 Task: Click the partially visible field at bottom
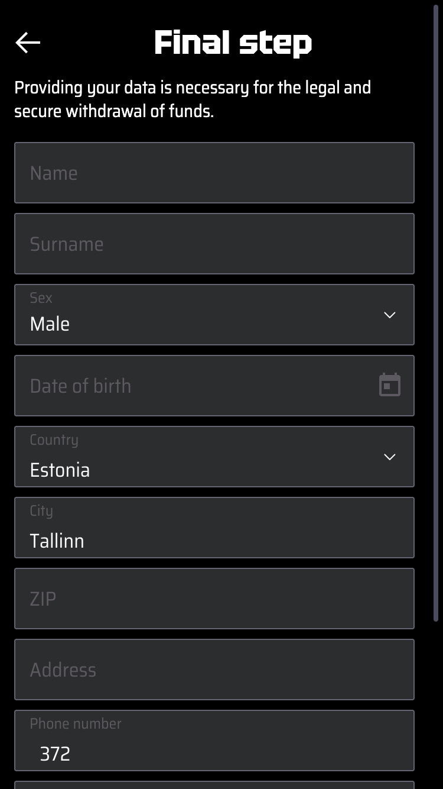214,785
